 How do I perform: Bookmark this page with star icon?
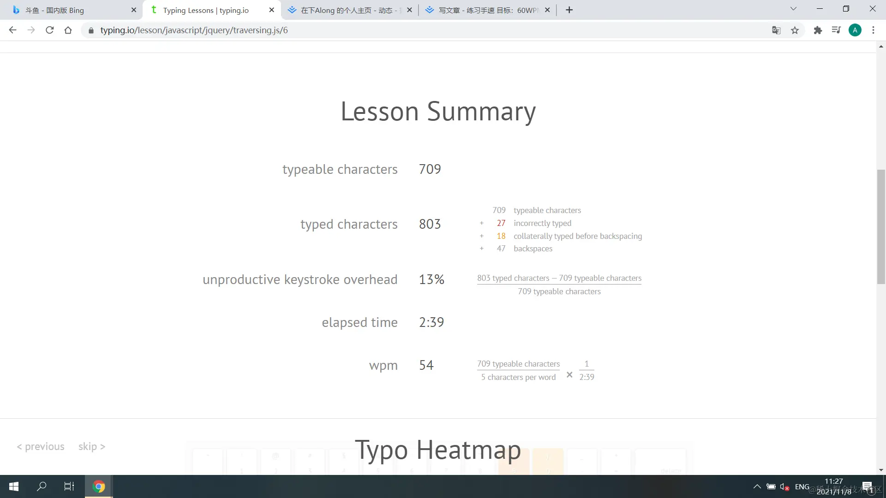coord(795,30)
